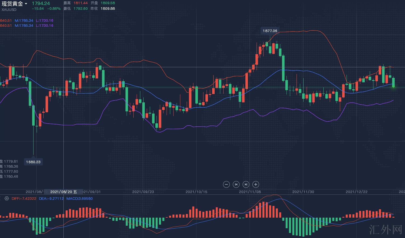Click the 现货黄金 instrument title
This screenshot has height=238, width=405.
(x=12, y=4)
